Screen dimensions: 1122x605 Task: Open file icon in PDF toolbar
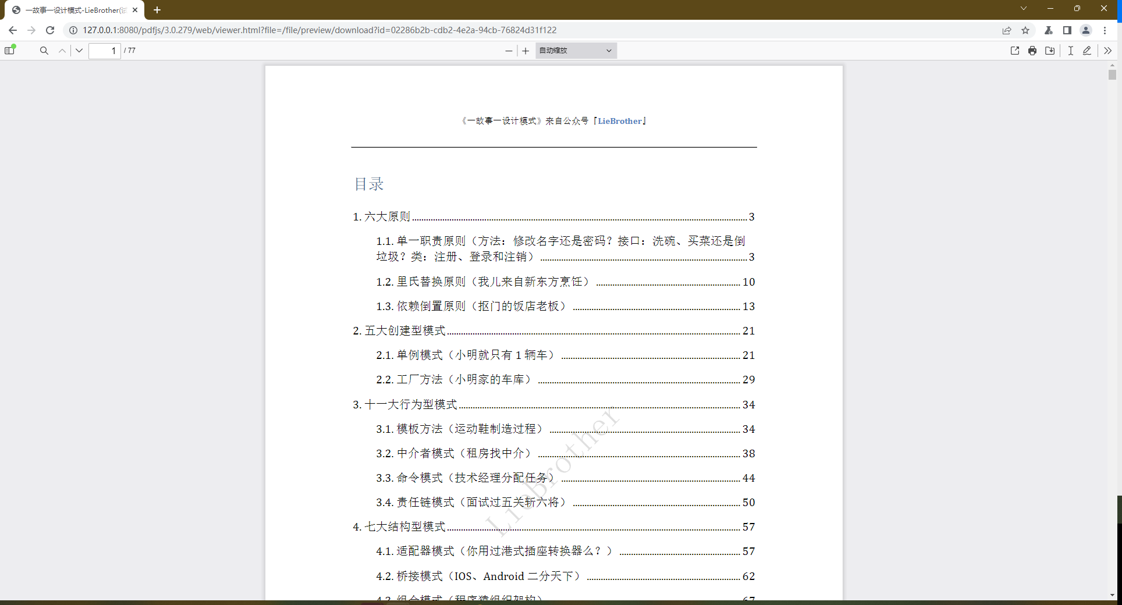[x=1015, y=51]
